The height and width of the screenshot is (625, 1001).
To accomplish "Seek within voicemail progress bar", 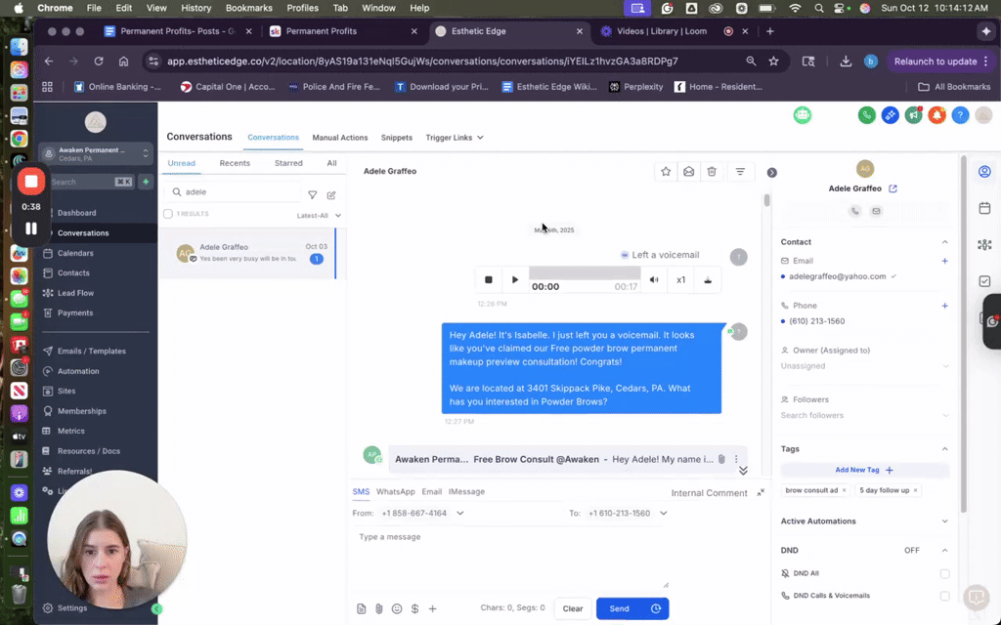I will tap(585, 273).
